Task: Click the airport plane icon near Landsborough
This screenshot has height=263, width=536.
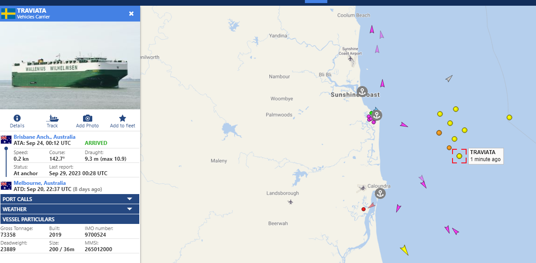Action: coord(290,202)
